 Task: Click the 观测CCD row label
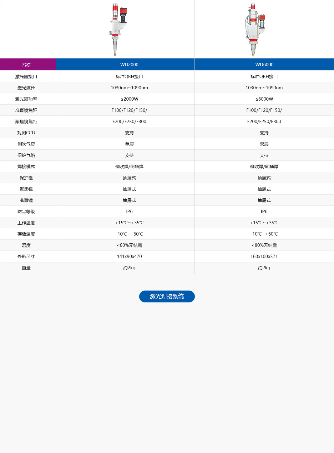(26, 133)
